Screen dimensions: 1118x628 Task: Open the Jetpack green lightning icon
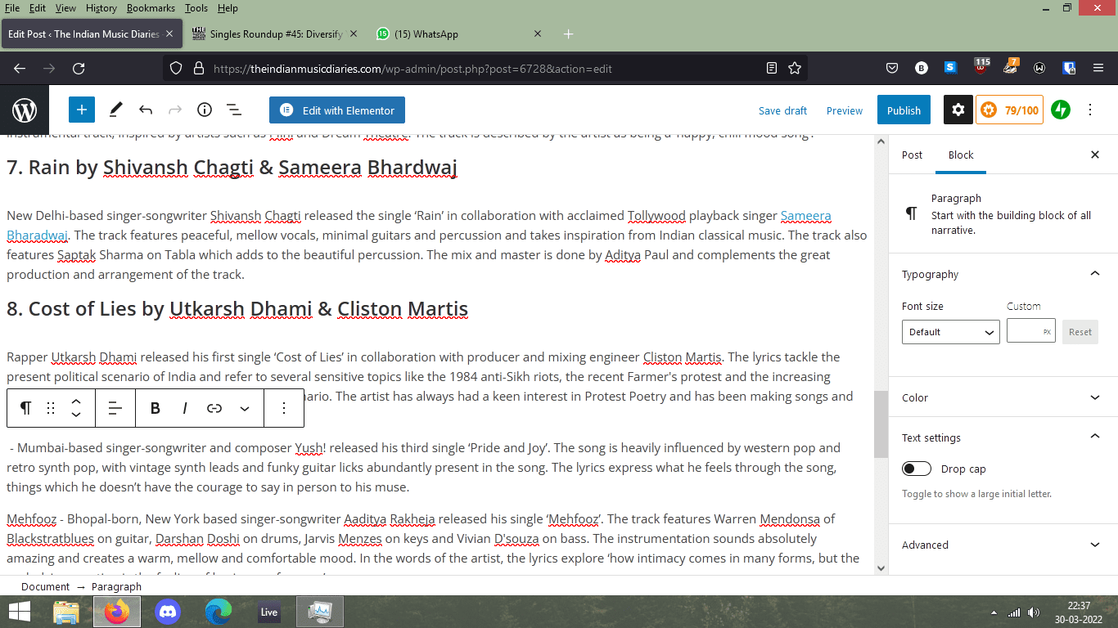[1061, 110]
